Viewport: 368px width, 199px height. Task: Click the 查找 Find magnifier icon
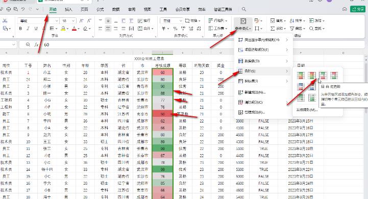pyautogui.click(x=316, y=29)
